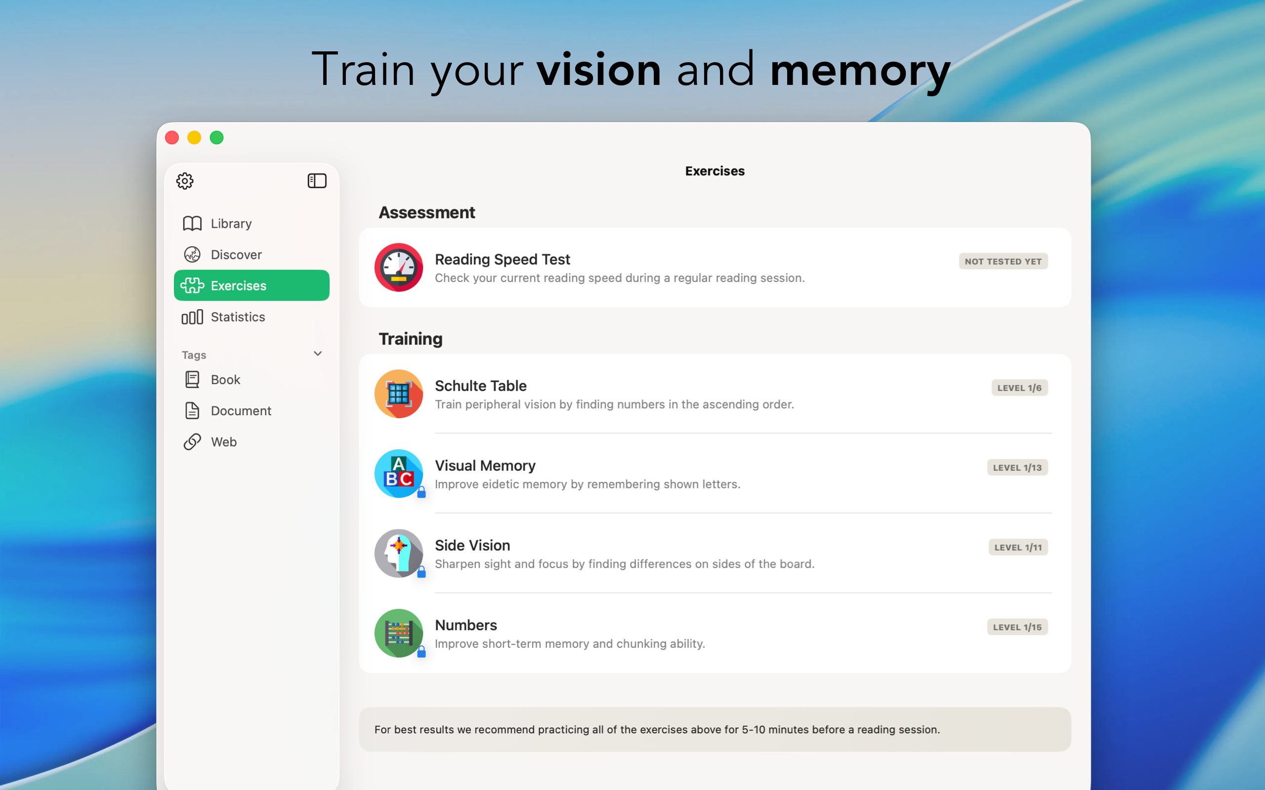Open the Numbers exercise
The width and height of the screenshot is (1265, 790).
[x=715, y=633]
